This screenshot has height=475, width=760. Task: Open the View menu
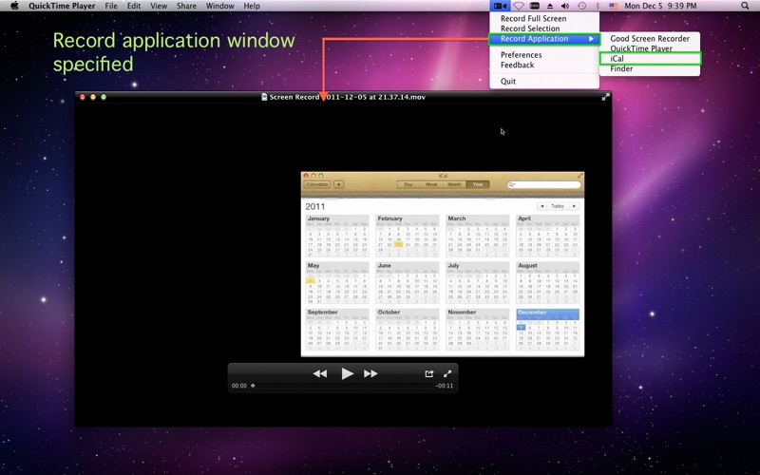coord(159,6)
